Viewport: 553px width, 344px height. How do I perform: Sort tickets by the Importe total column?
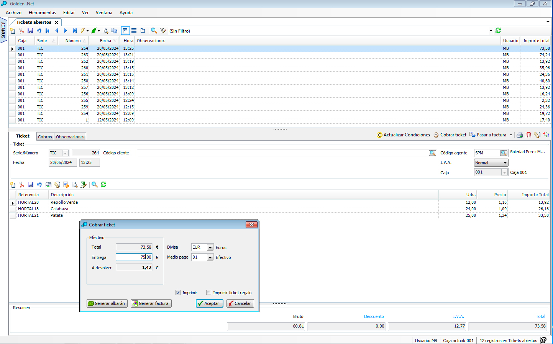pyautogui.click(x=536, y=41)
